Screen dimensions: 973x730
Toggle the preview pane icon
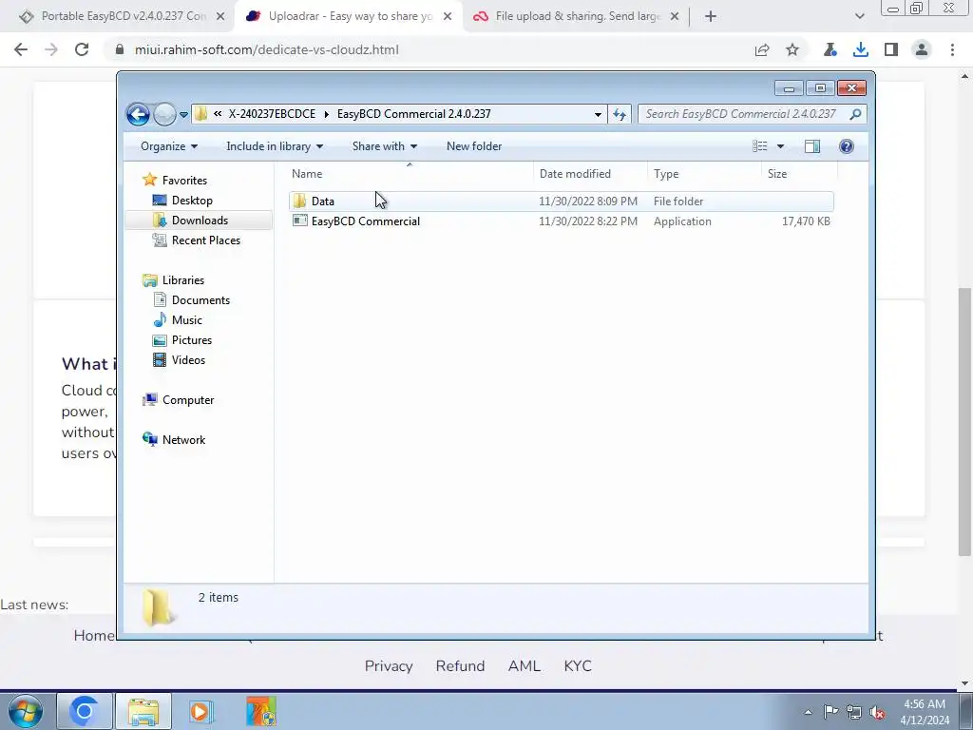(811, 146)
